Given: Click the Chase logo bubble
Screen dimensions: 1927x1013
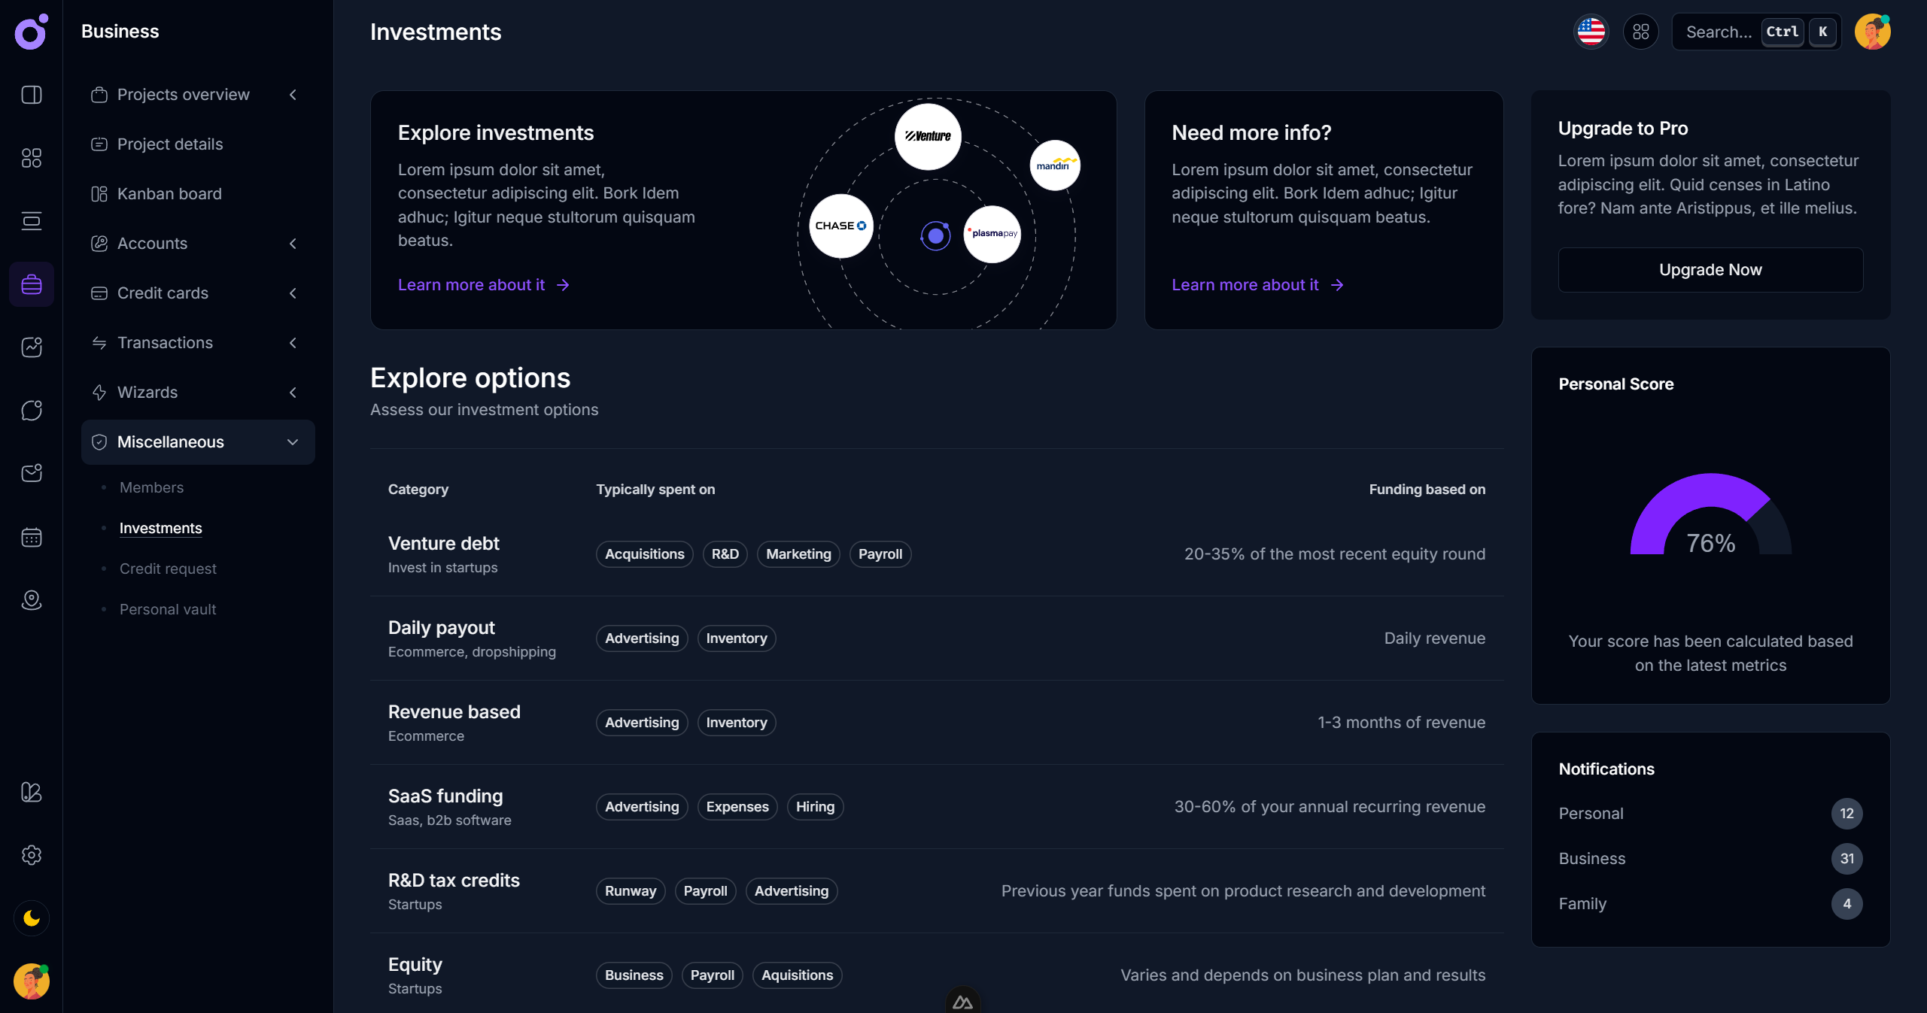Looking at the screenshot, I should point(840,226).
